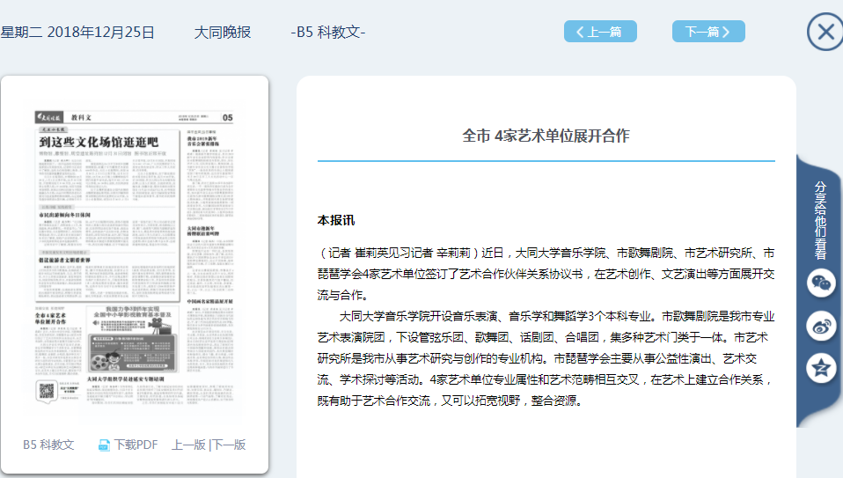Click the PDF file icon
This screenshot has height=478, width=843.
click(x=104, y=445)
